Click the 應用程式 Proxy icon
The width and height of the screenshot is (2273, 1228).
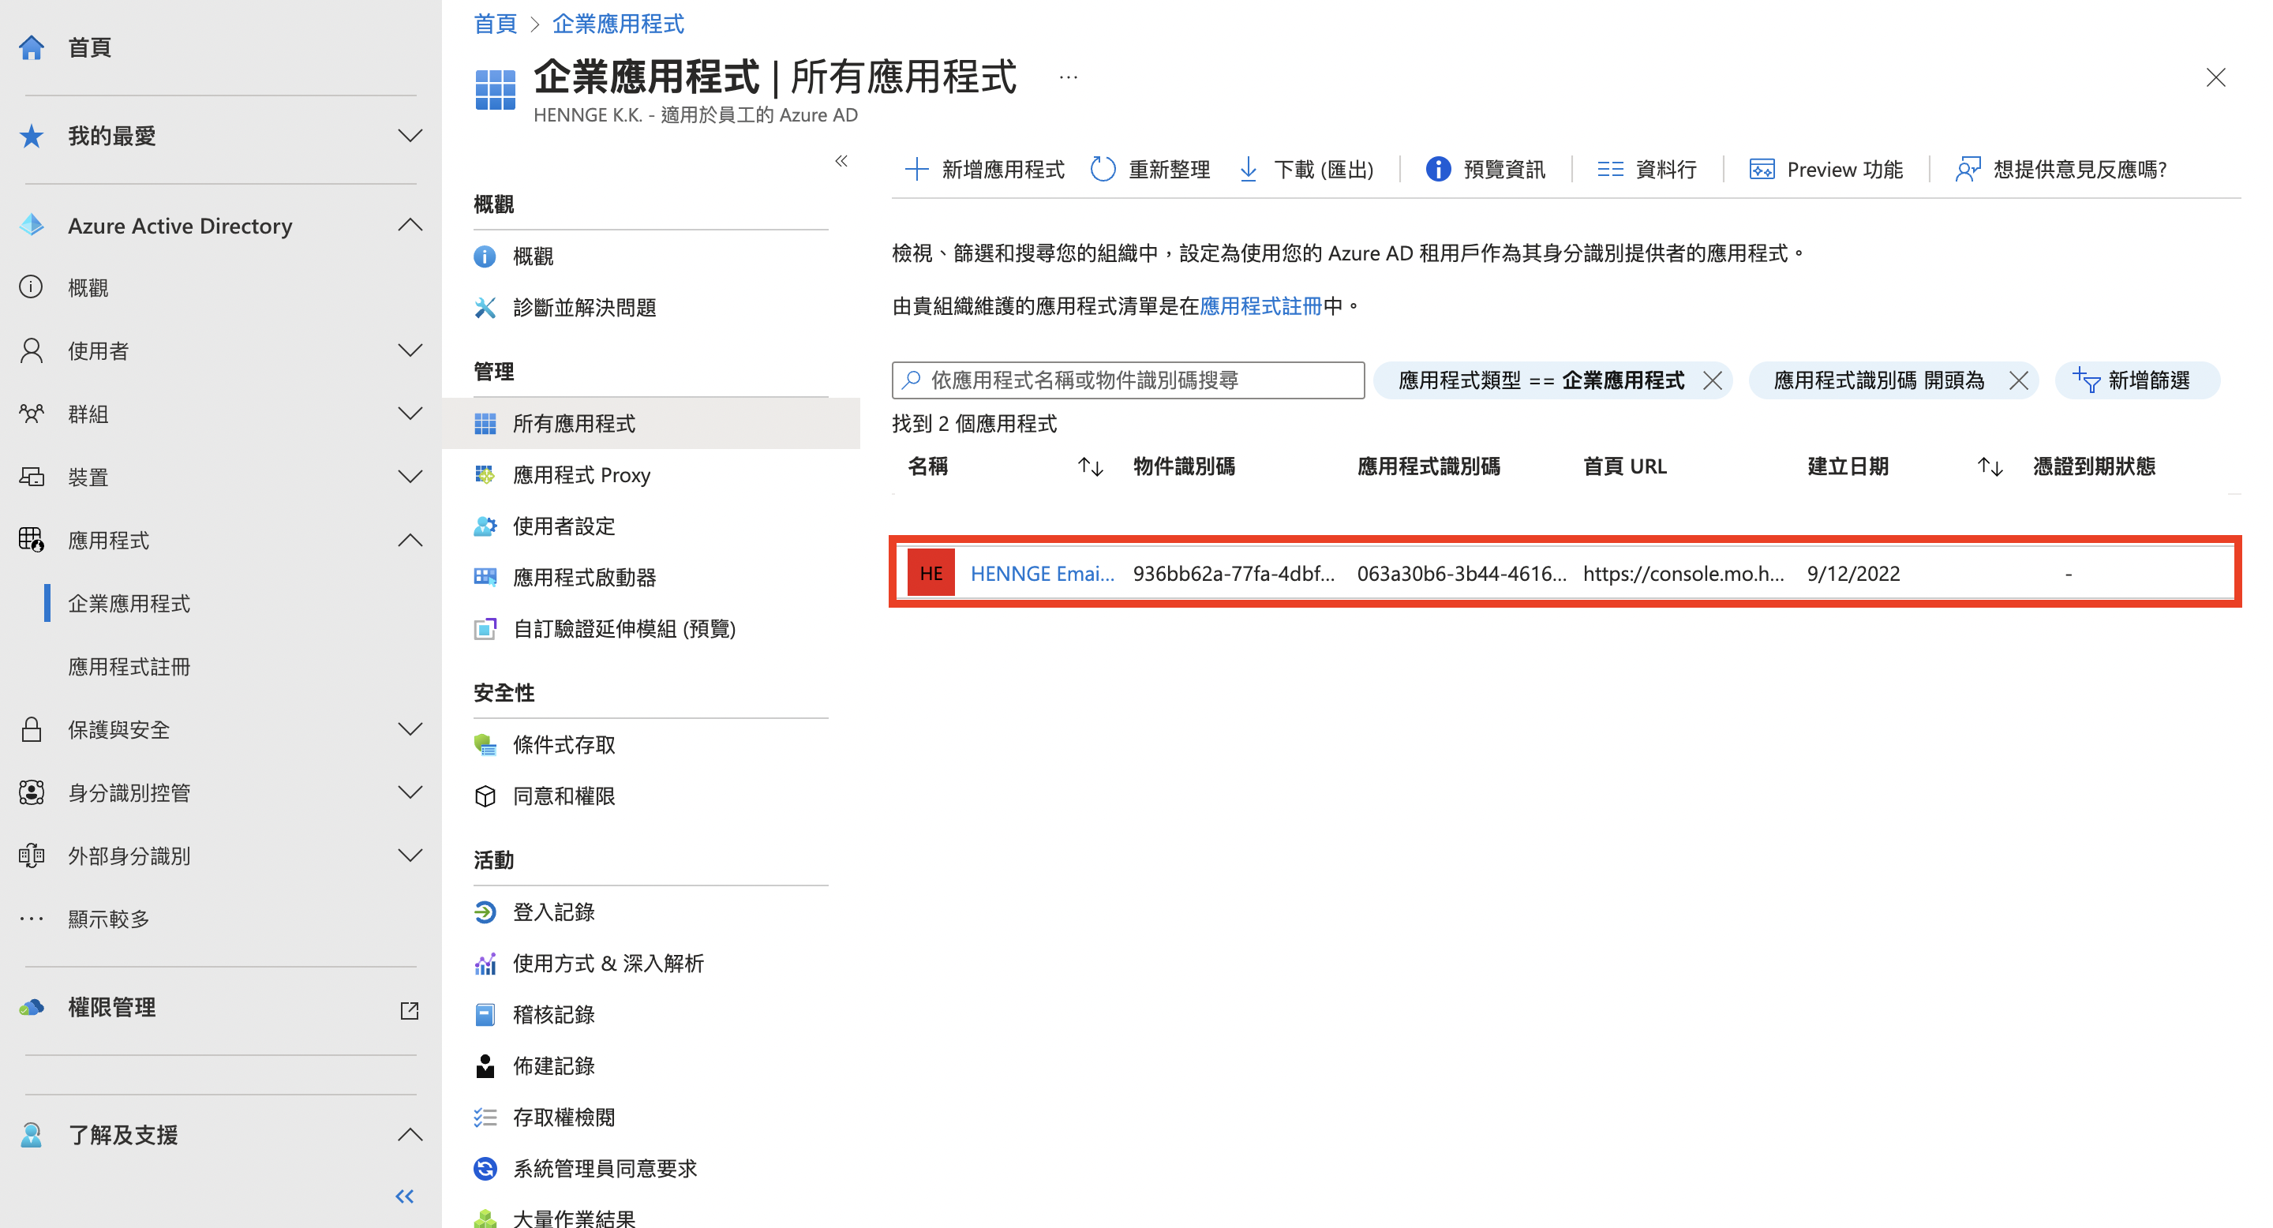[x=485, y=474]
